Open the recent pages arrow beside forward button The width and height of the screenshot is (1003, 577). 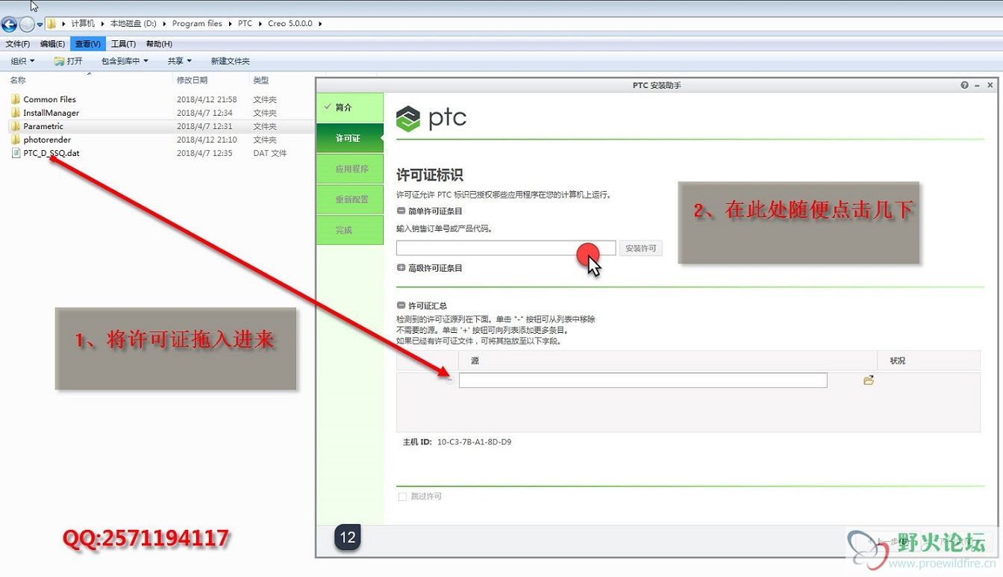pos(40,25)
